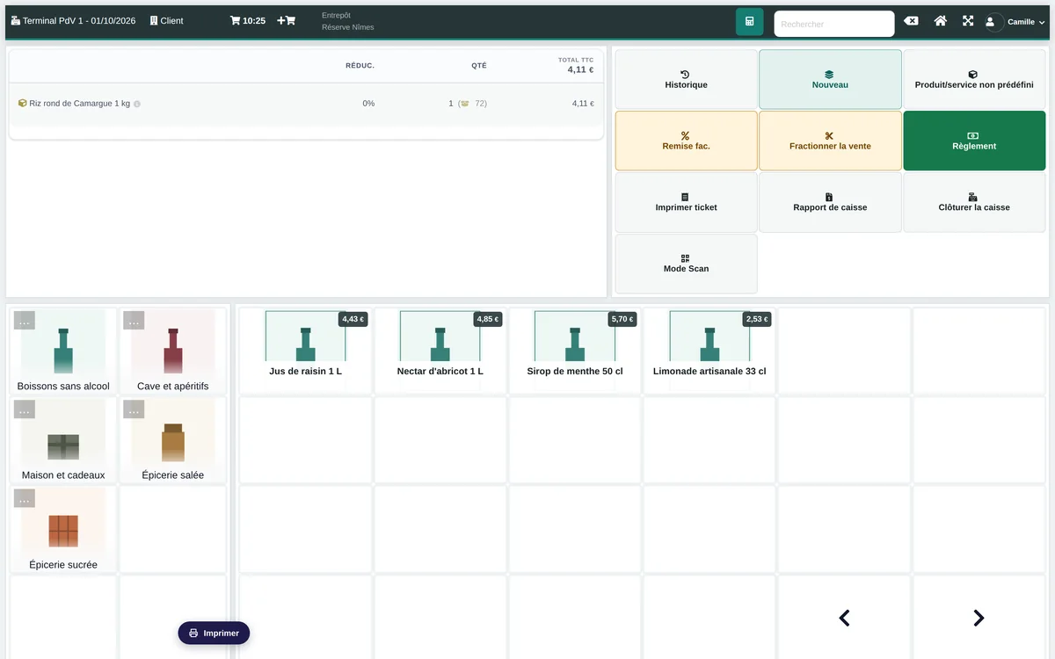This screenshot has height=659, width=1055.
Task: Click the 2,53 € price tag
Action: point(757,319)
